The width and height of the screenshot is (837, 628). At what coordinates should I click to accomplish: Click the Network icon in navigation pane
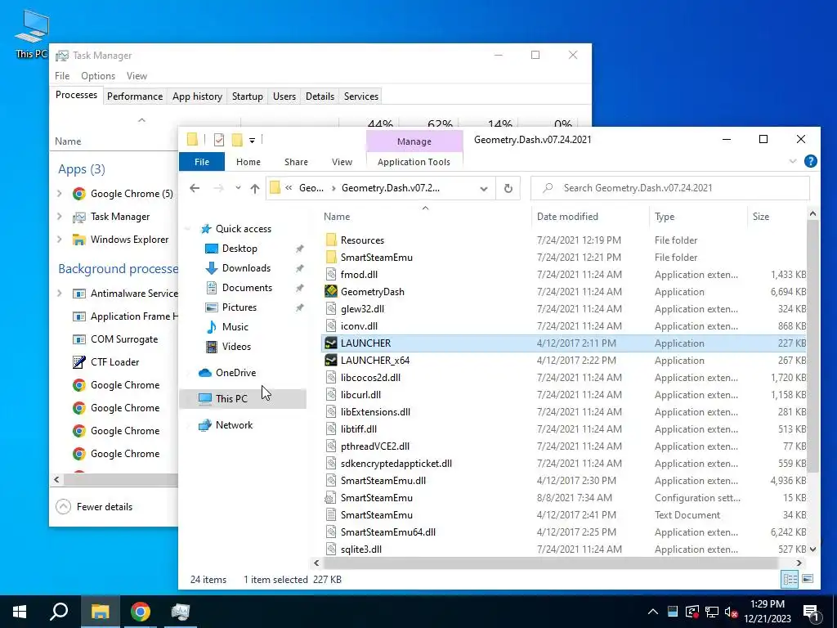pos(205,425)
